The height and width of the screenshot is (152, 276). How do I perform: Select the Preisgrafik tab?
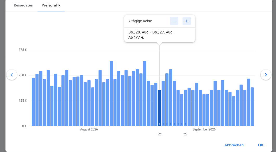(51, 5)
